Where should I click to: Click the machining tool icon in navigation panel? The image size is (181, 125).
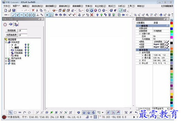point(16,24)
